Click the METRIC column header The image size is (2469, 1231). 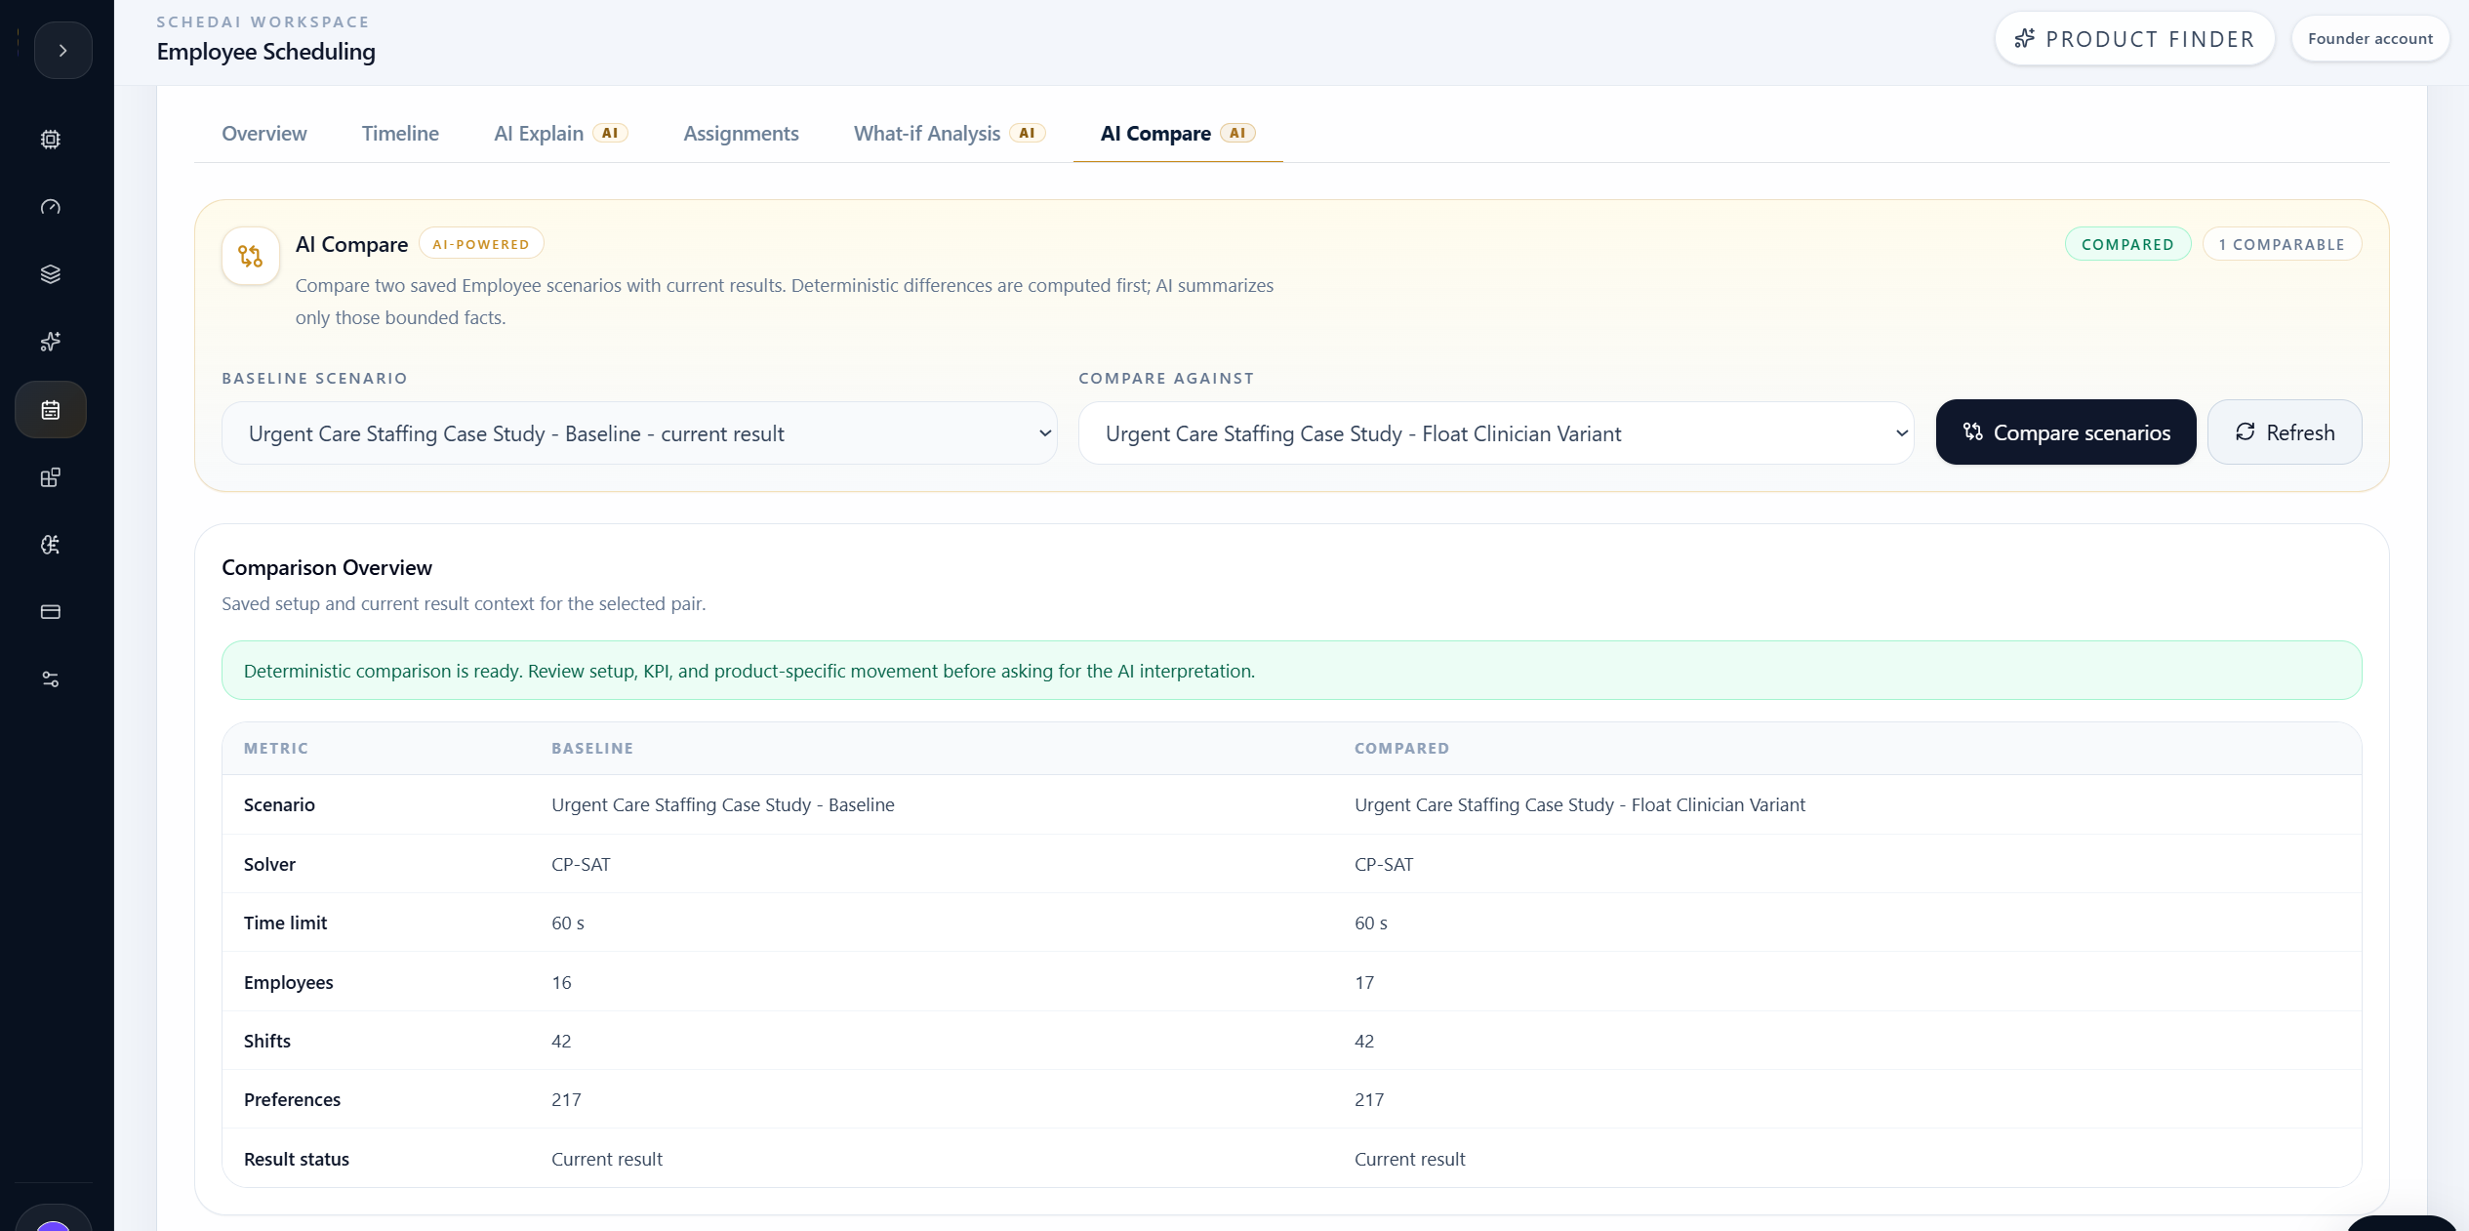(276, 749)
